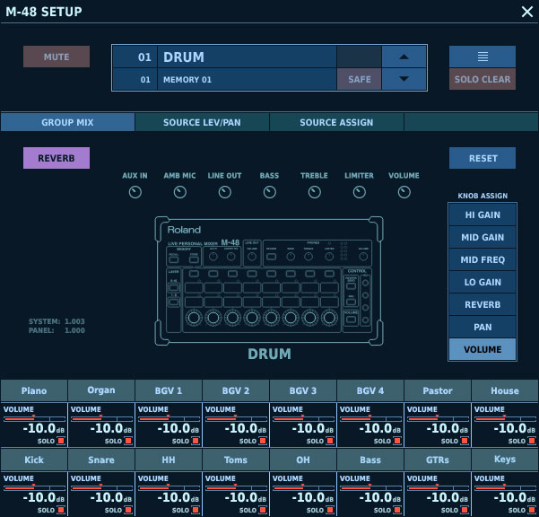Open the list menu icon button
The width and height of the screenshot is (539, 517).
click(x=482, y=57)
